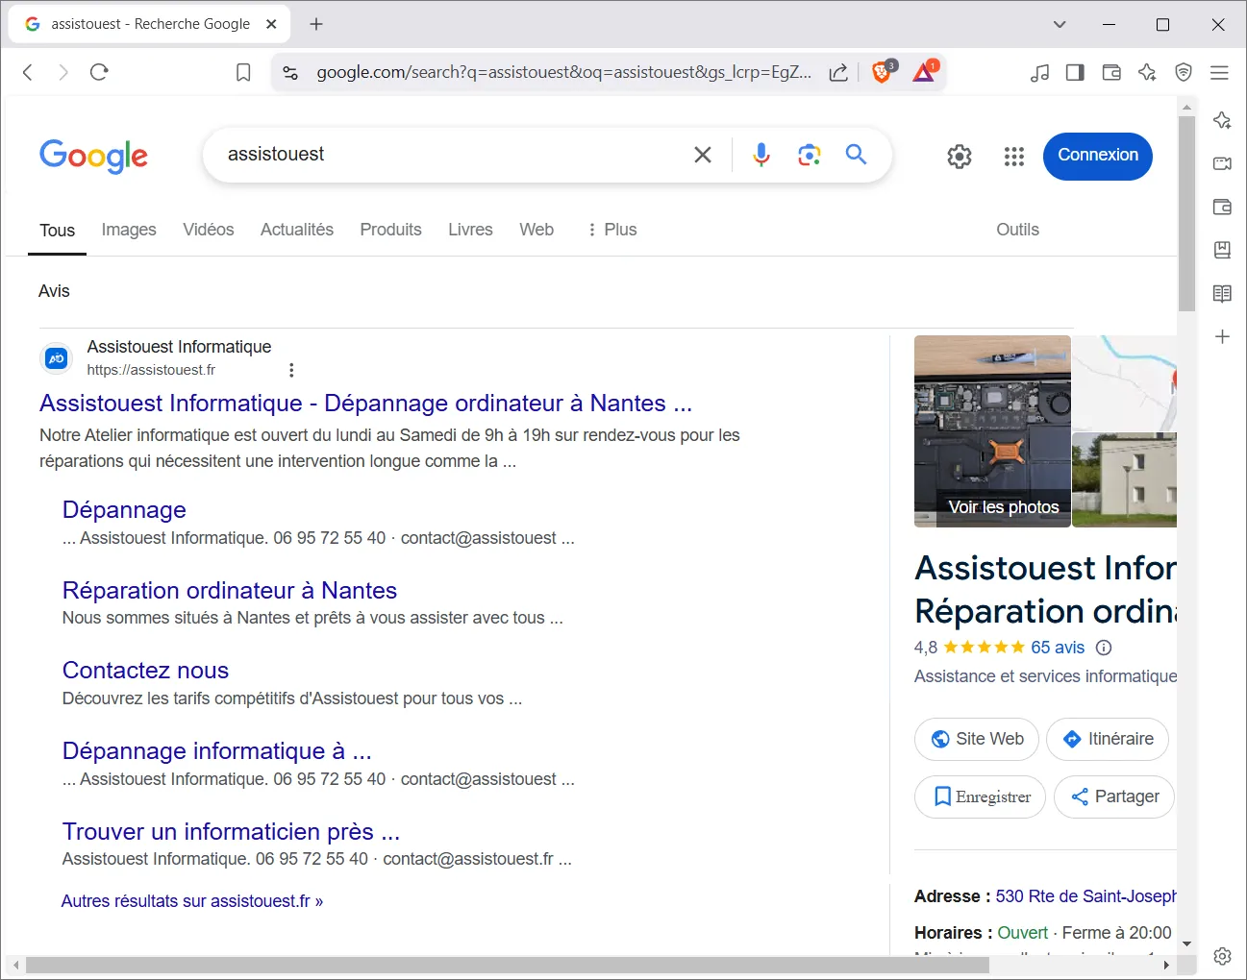View photos via Voir les photos thumbnail

pos(992,430)
